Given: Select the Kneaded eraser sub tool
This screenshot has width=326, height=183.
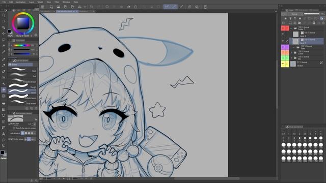Looking at the screenshot, I should point(22,80).
